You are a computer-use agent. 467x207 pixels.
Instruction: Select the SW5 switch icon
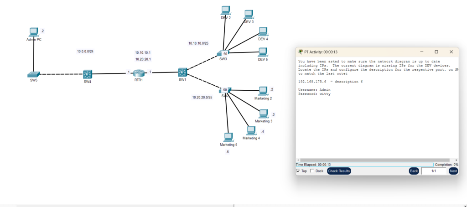coord(33,74)
